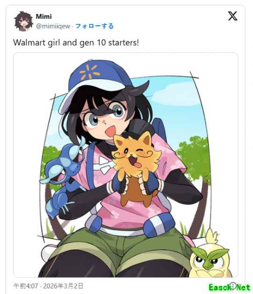Click the Walmart spark logo on cap
This screenshot has height=294, width=253.
[89, 72]
